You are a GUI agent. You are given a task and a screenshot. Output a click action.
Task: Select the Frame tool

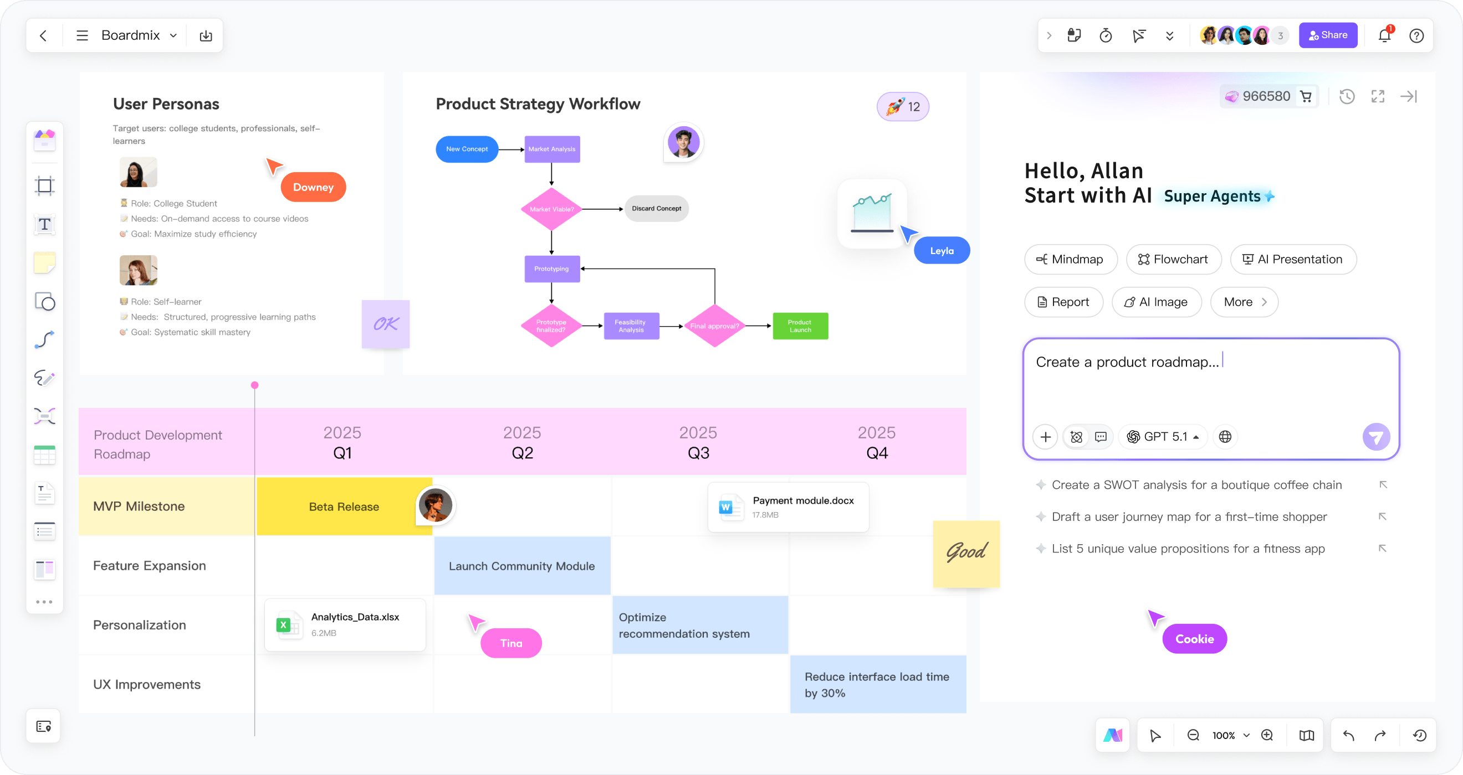point(44,185)
